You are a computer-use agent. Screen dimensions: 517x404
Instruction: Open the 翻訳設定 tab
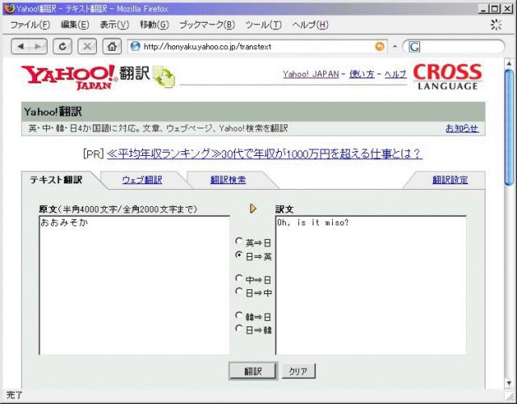point(450,180)
